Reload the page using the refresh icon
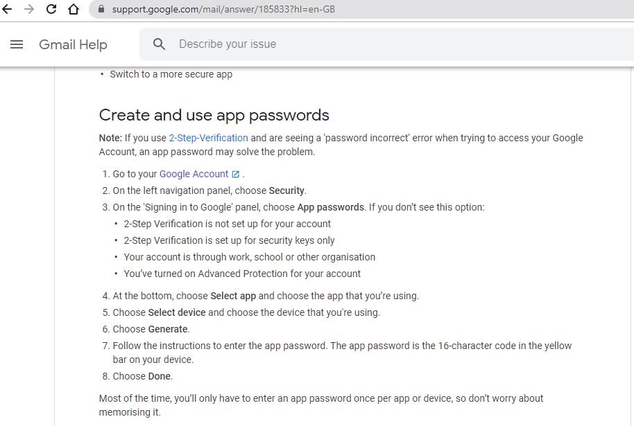634x426 pixels. (51, 10)
